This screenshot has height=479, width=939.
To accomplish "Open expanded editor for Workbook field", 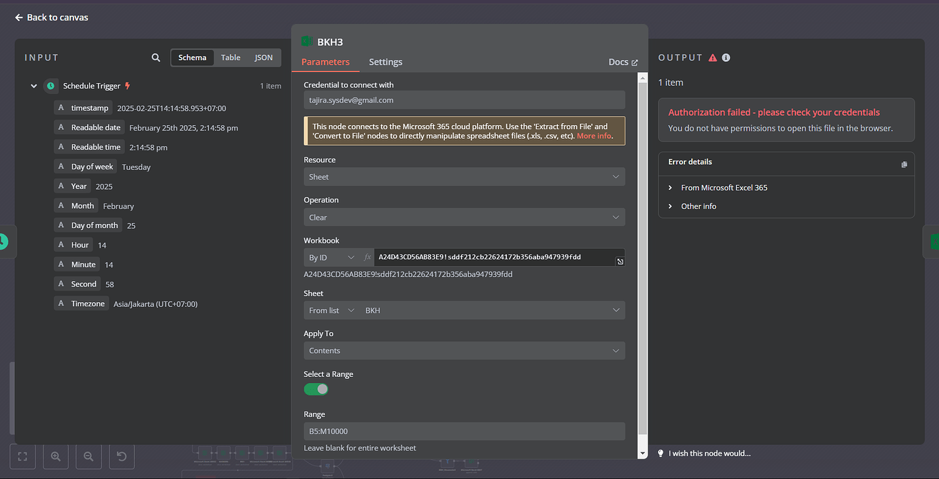I will pos(620,261).
